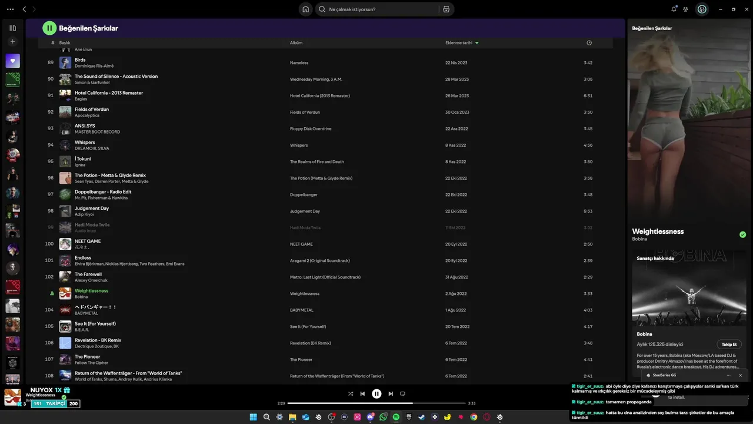
Task: Open Epic Games Launcher from the taskbar
Action: tap(409, 417)
